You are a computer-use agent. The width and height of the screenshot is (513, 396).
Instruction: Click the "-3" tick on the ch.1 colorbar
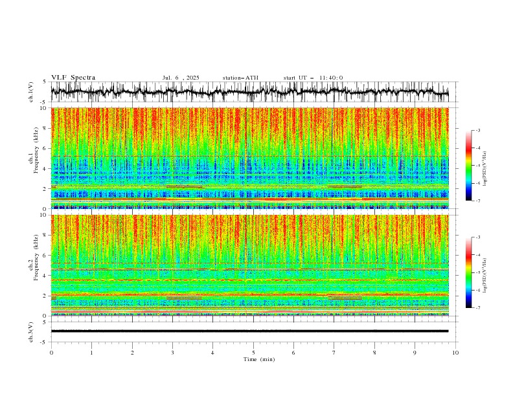pos(477,130)
